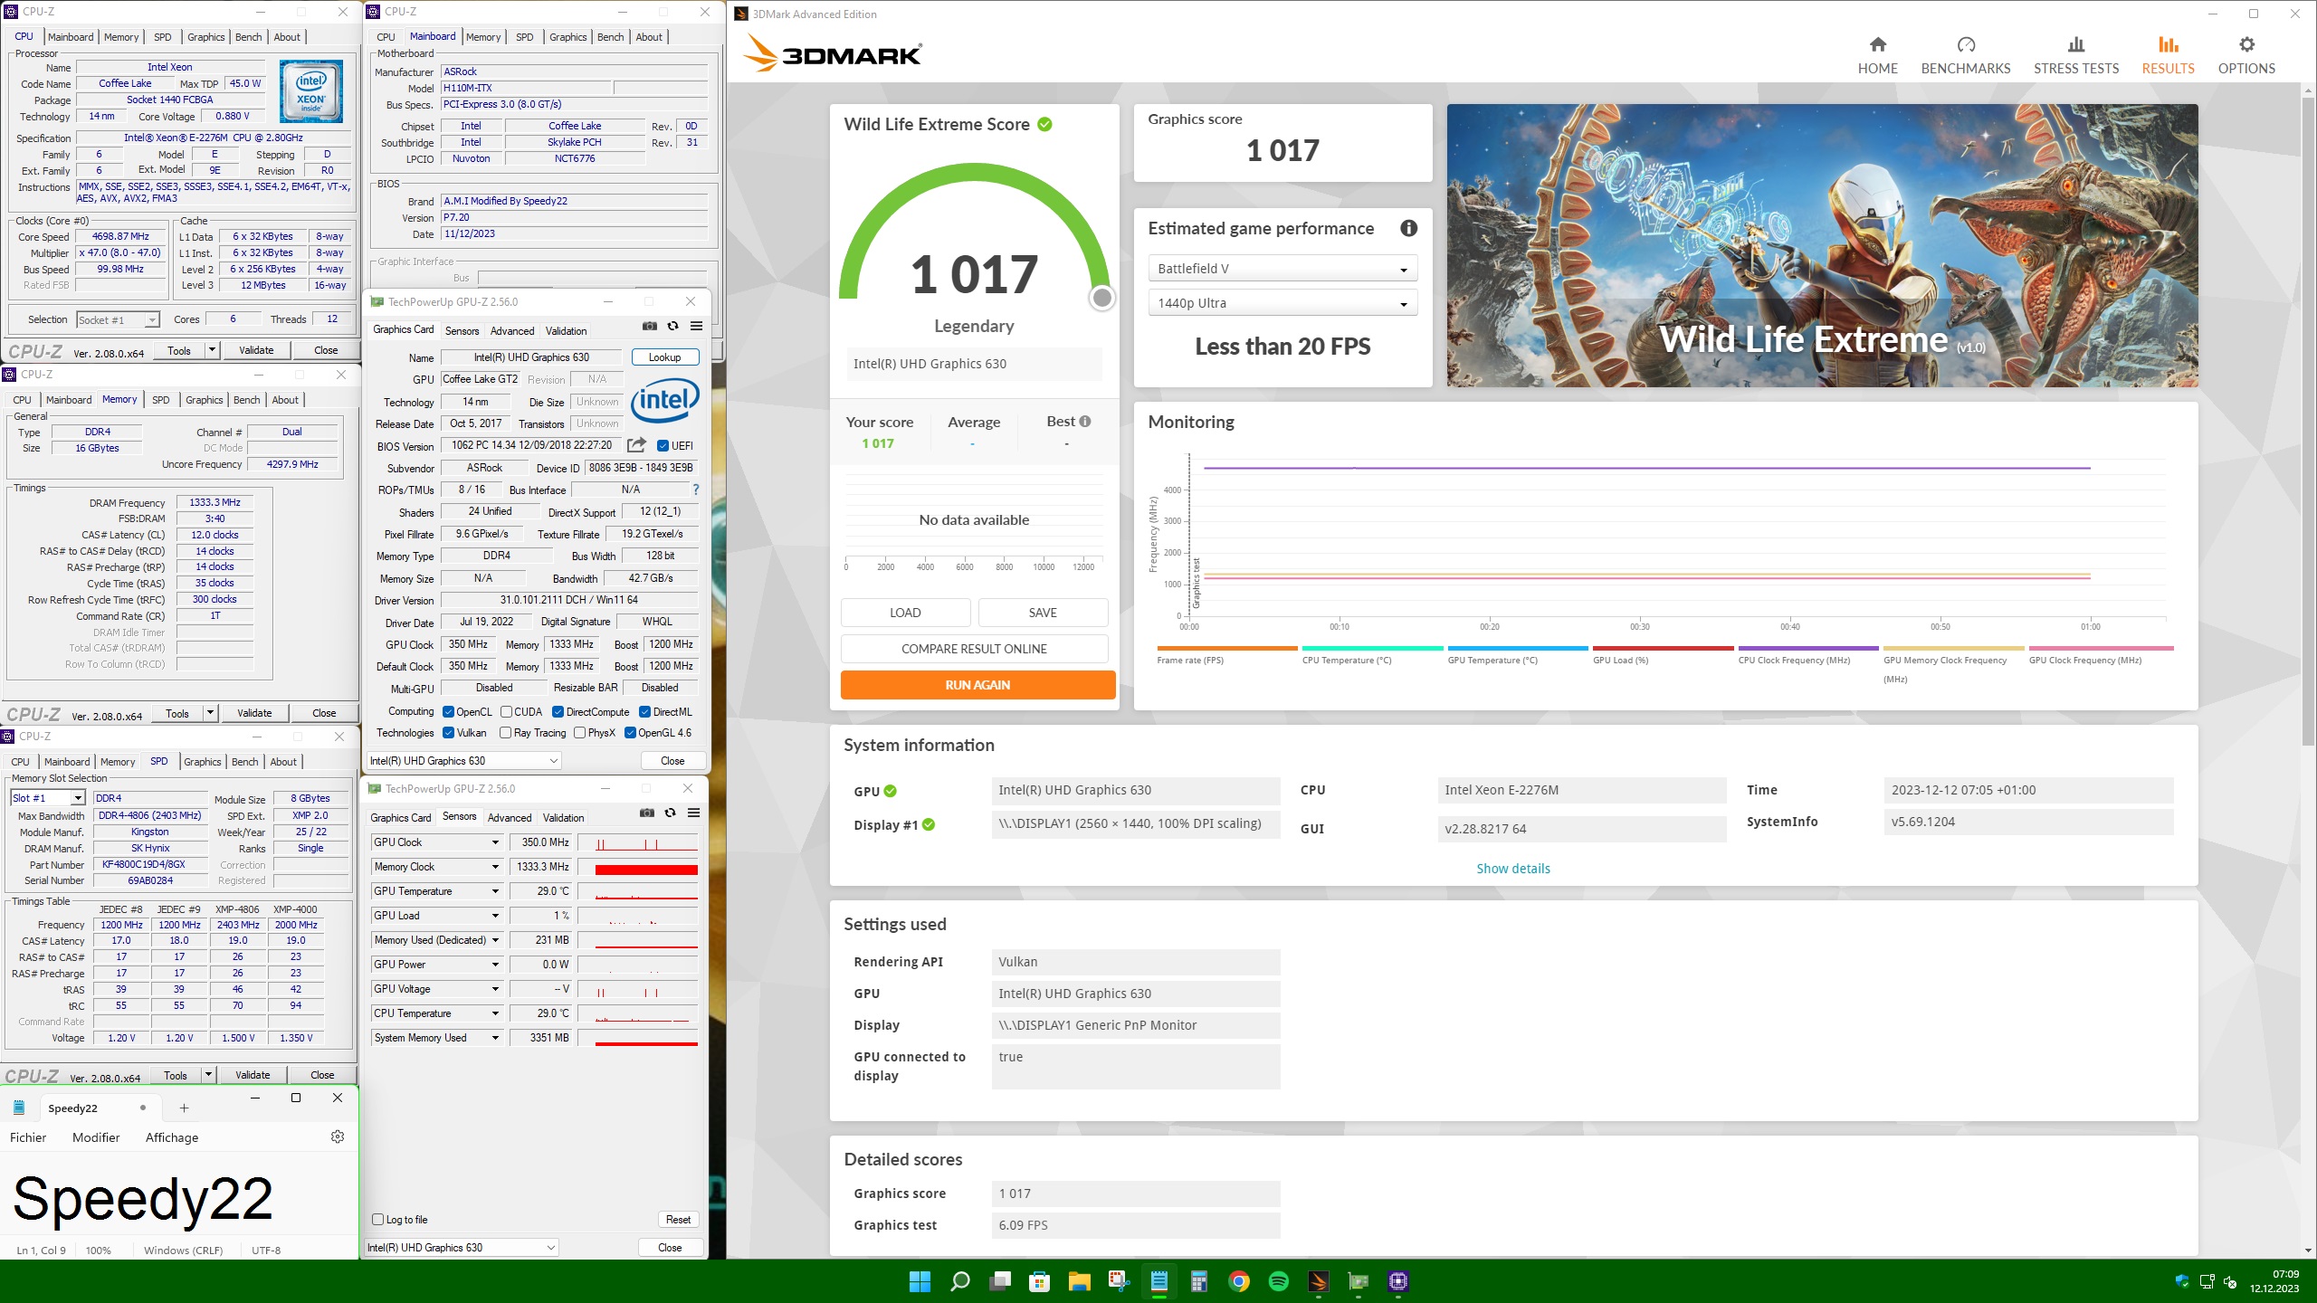The image size is (2317, 1303).
Task: Click the SAVE button in 3DMark
Action: point(1043,613)
